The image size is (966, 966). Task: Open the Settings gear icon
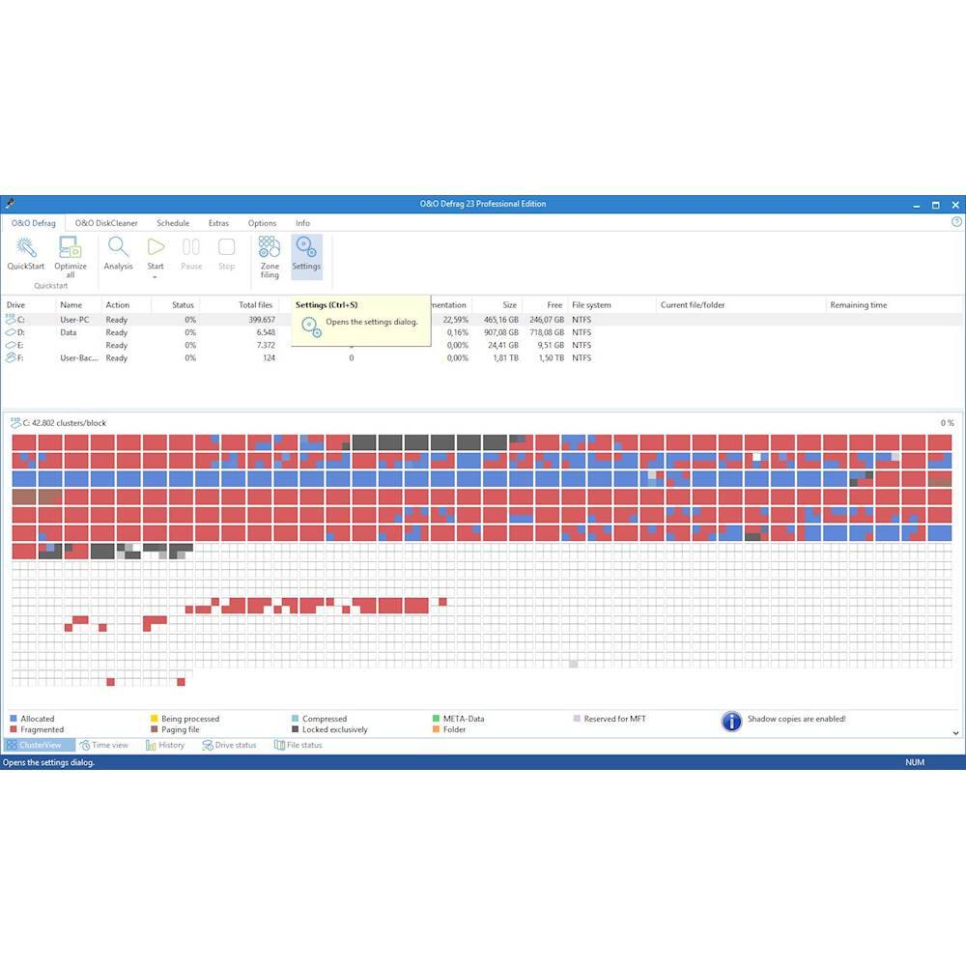[x=306, y=248]
